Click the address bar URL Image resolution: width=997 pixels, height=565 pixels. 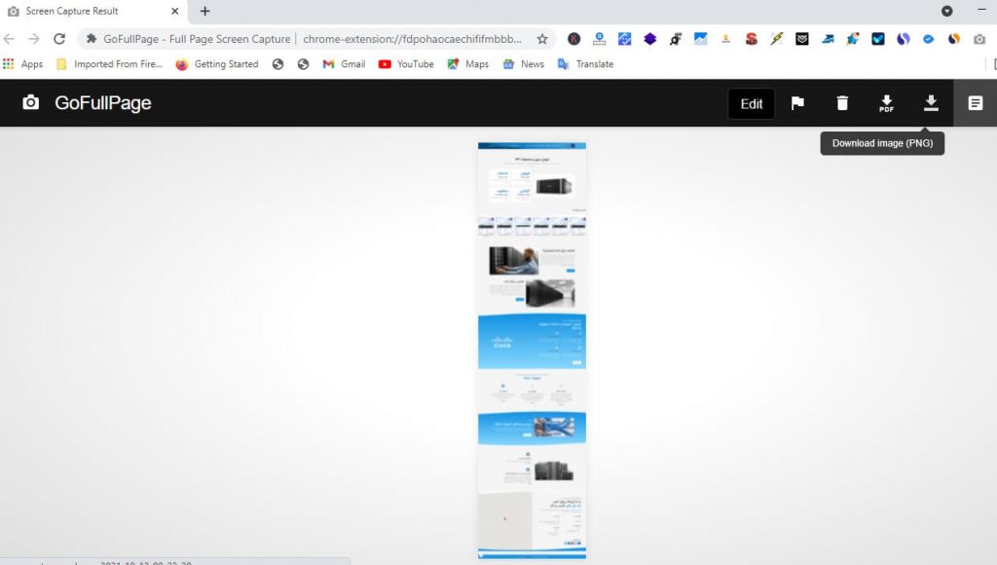tap(412, 39)
